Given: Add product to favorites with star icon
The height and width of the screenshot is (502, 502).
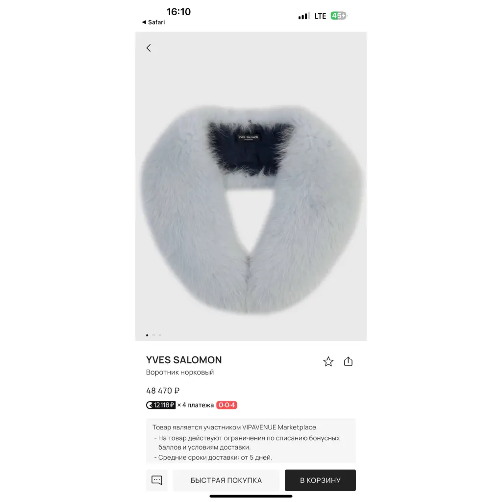Looking at the screenshot, I should pos(328,361).
